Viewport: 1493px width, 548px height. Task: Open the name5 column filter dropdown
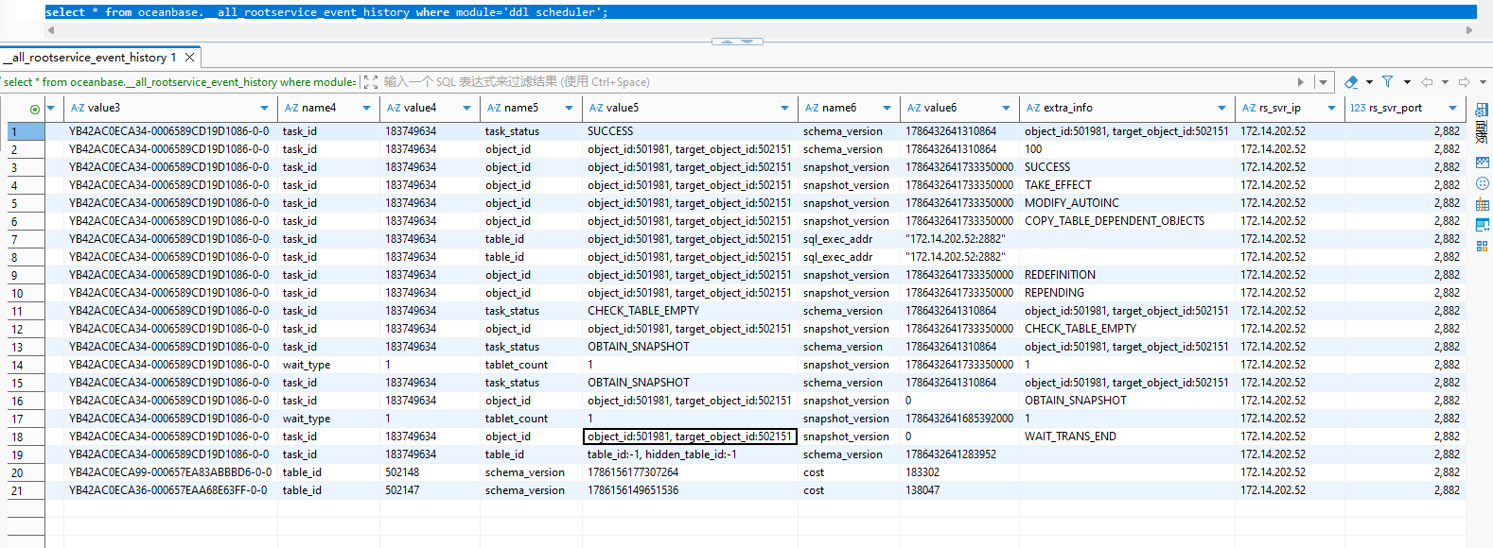569,109
